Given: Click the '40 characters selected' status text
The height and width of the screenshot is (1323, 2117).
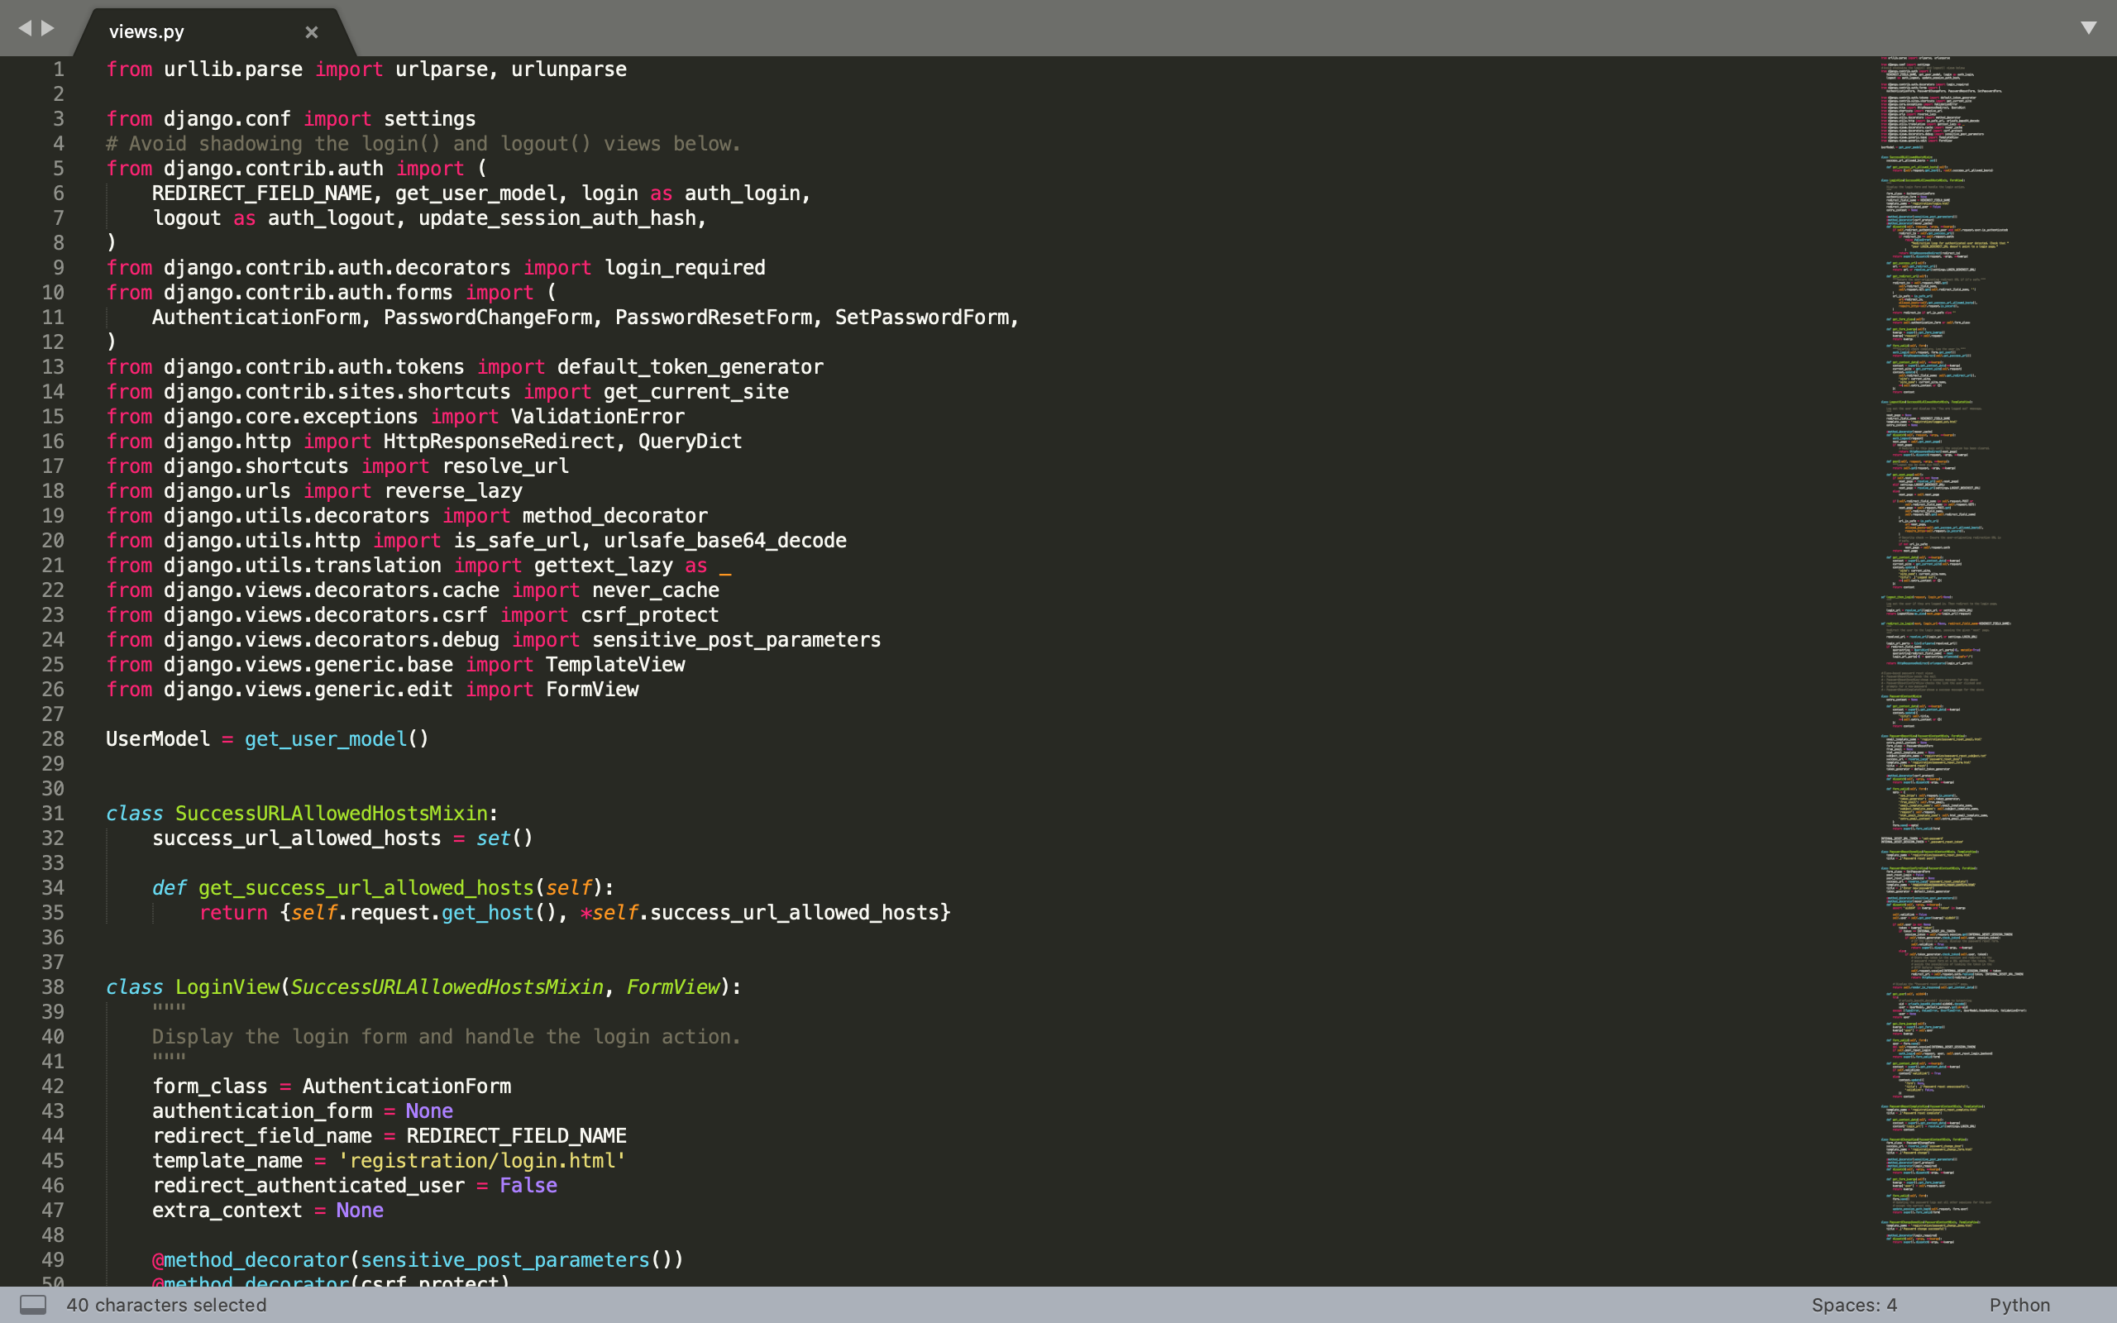Looking at the screenshot, I should click(166, 1305).
